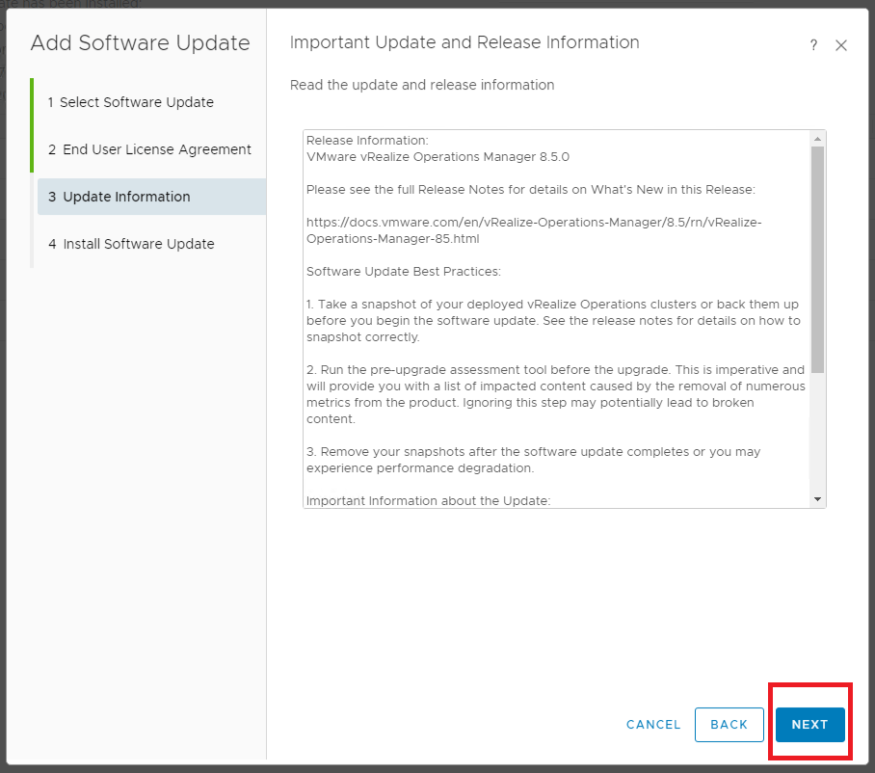Select the Update Information step
This screenshot has width=875, height=773.
point(126,197)
